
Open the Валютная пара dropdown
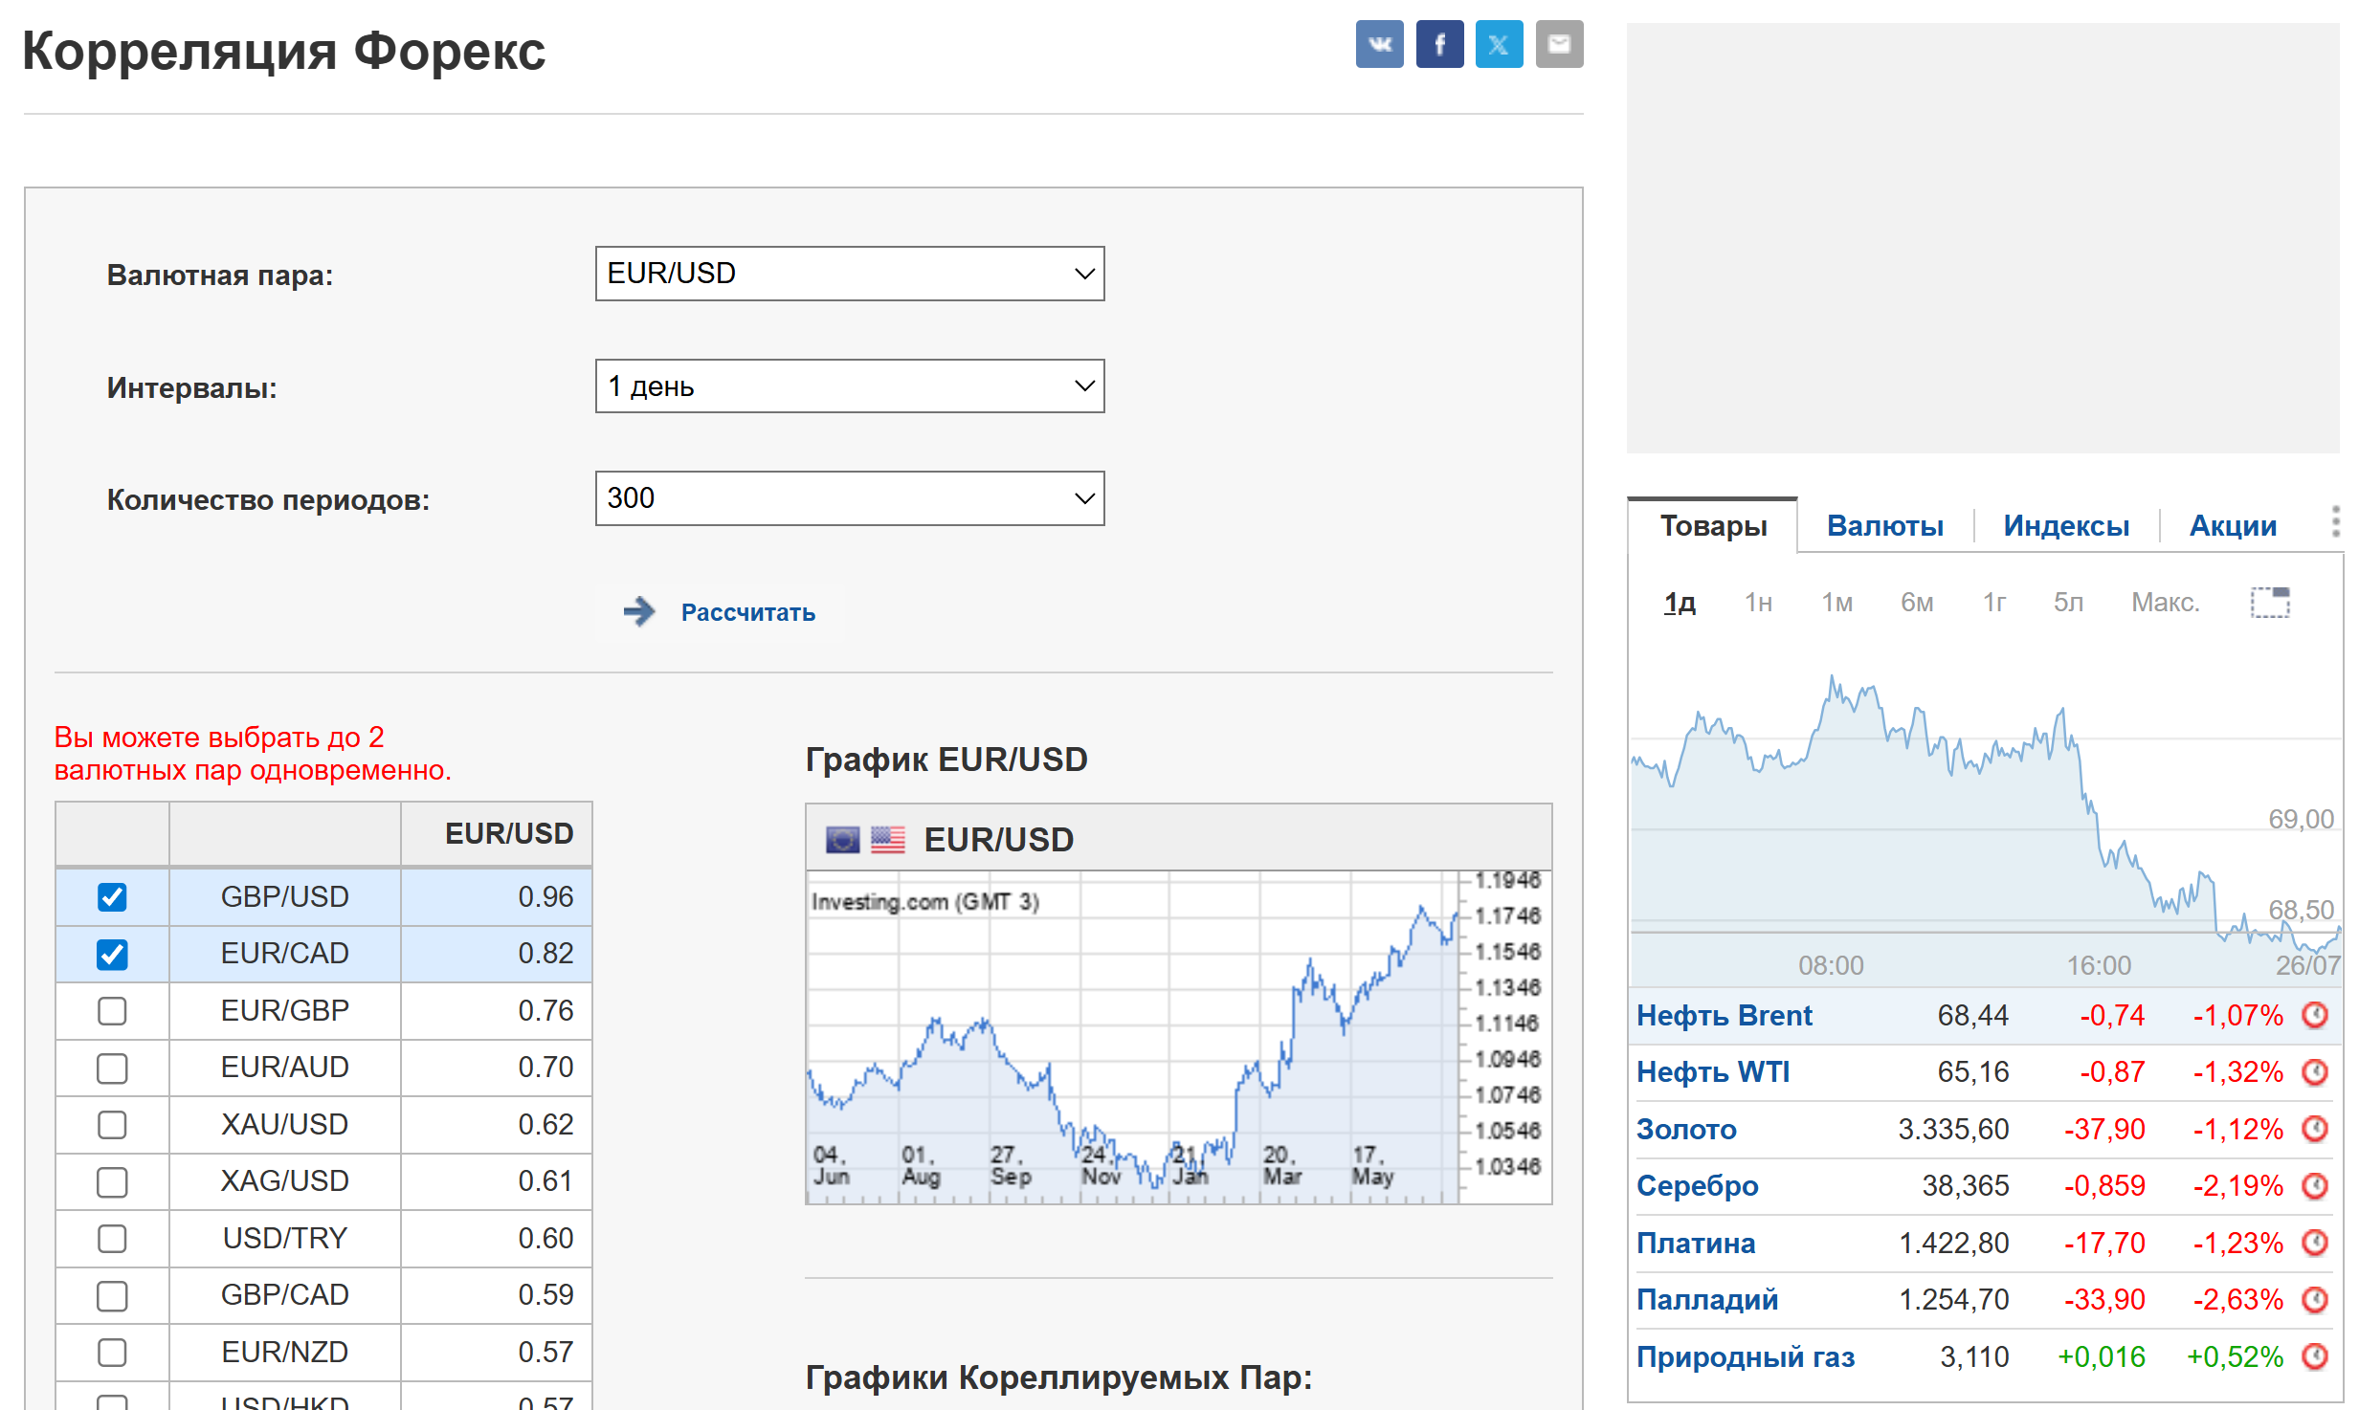[849, 274]
